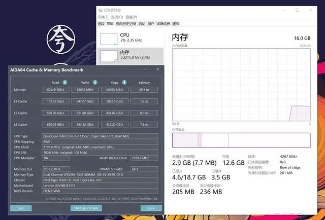Click the L1 Cache Read value 1873.9 GB/s
The image size is (325, 220).
point(55,101)
